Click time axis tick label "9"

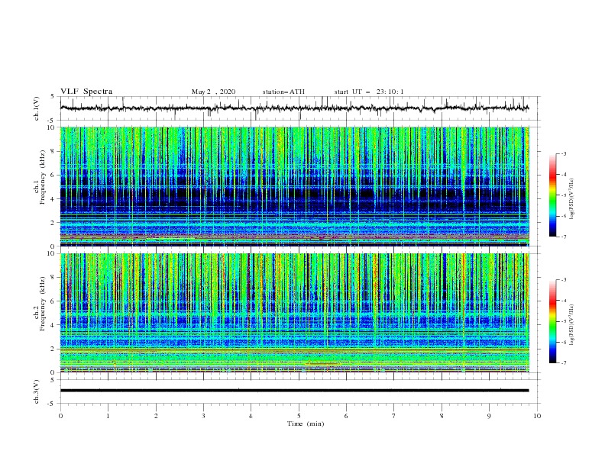[489, 416]
